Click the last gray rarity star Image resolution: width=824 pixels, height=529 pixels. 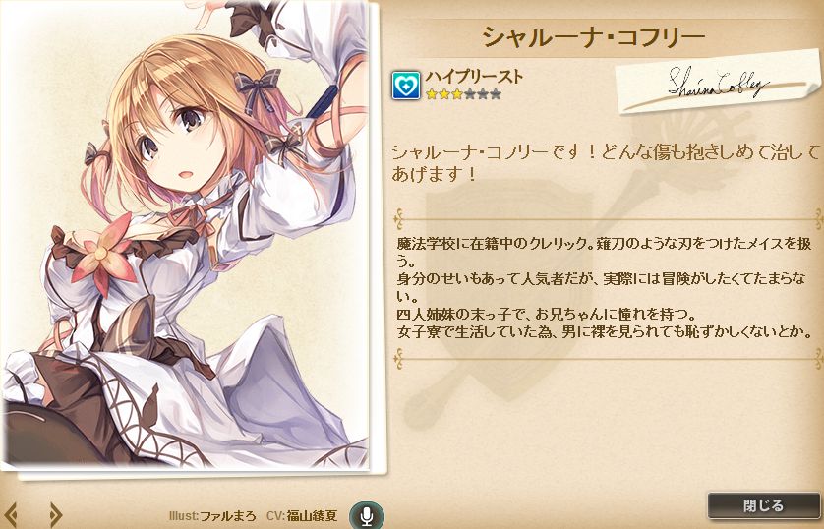(495, 94)
